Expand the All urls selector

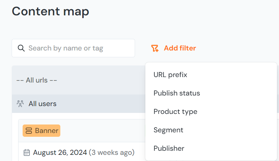pyautogui.click(x=37, y=80)
